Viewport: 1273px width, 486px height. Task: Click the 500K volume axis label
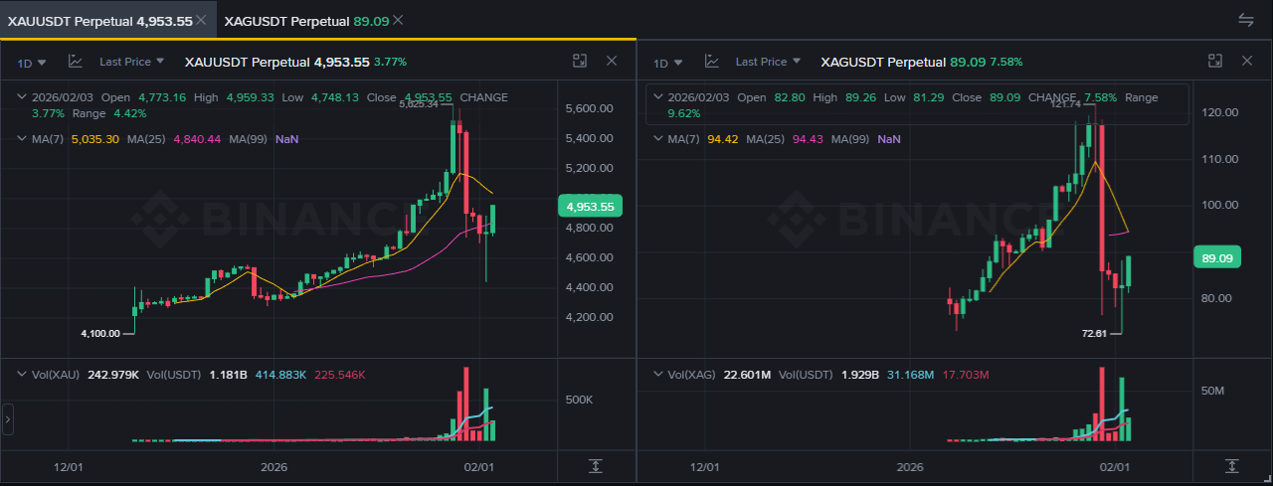[579, 400]
